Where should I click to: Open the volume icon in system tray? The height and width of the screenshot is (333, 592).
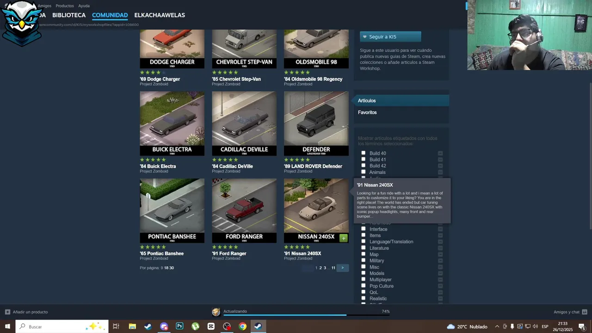[x=535, y=327]
